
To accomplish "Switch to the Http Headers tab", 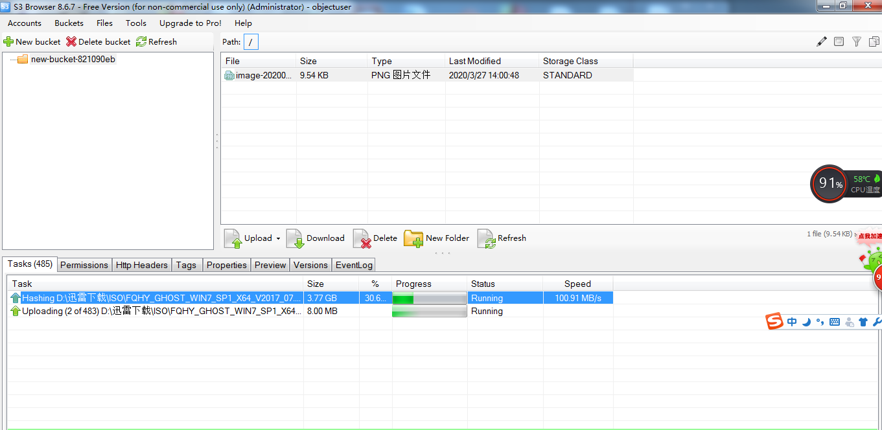I will (142, 265).
